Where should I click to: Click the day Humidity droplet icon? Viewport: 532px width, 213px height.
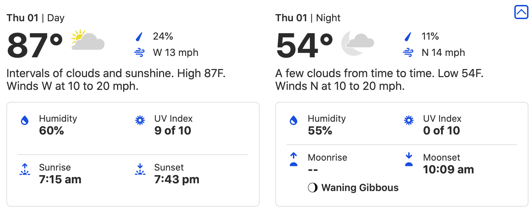[24, 121]
